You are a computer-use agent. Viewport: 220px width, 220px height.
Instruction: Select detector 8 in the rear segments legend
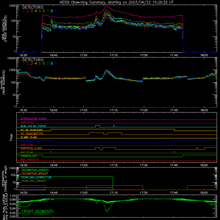[52, 64]
